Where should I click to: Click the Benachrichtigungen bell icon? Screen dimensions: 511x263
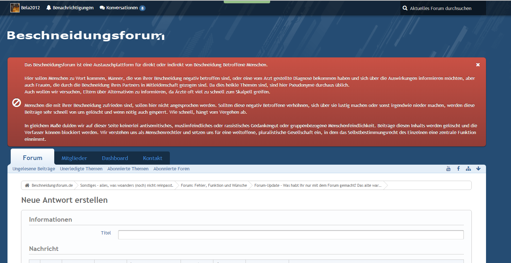coord(49,8)
